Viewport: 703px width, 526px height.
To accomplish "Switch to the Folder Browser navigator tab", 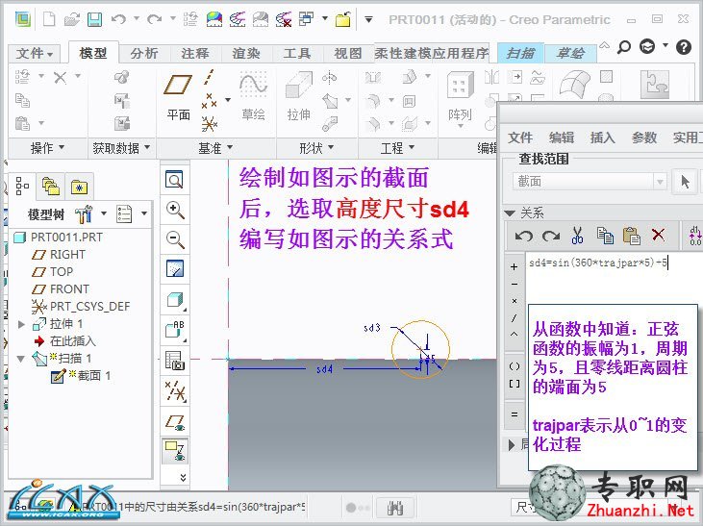I will (x=51, y=186).
